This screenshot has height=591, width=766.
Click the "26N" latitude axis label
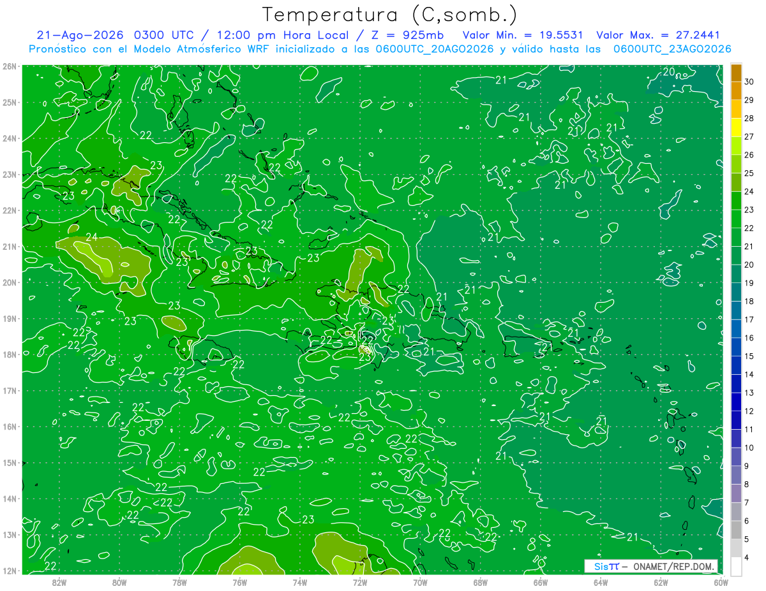10,66
